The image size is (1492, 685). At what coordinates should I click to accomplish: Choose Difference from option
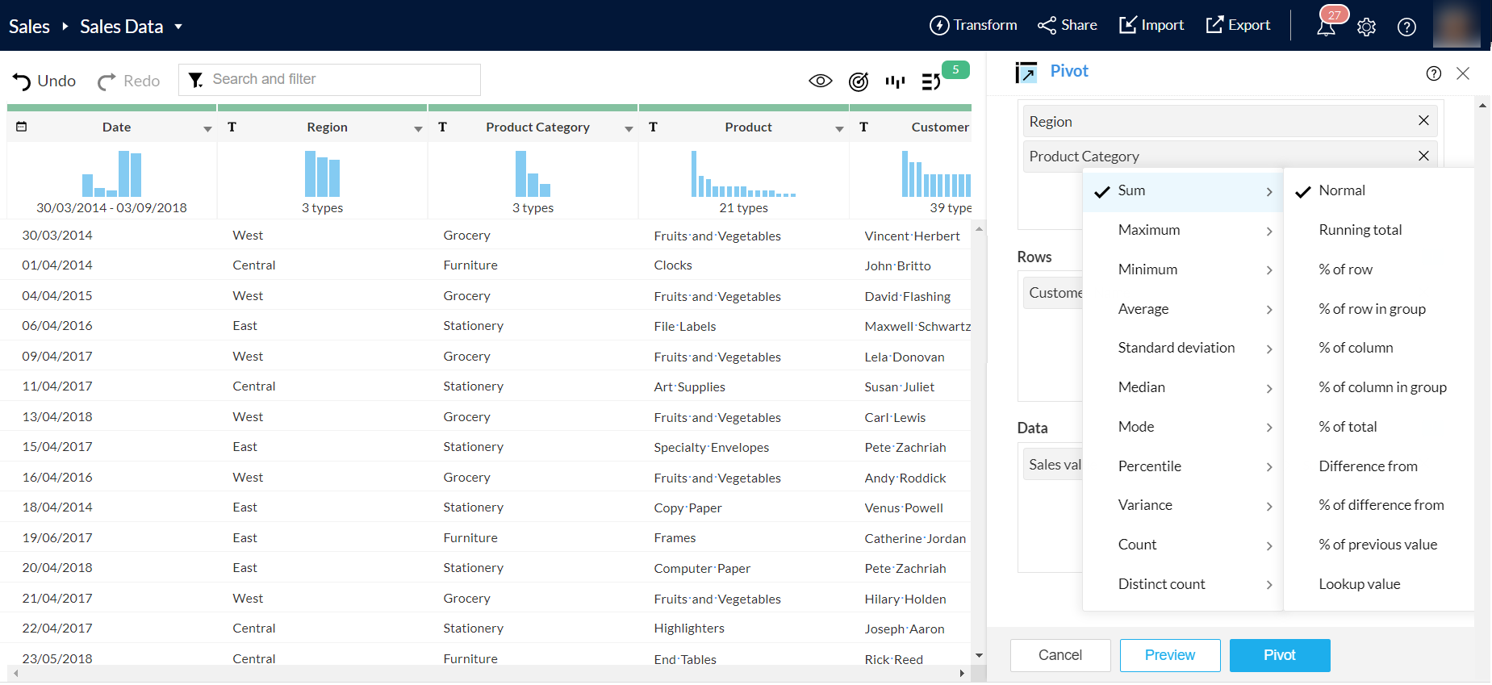point(1379,466)
